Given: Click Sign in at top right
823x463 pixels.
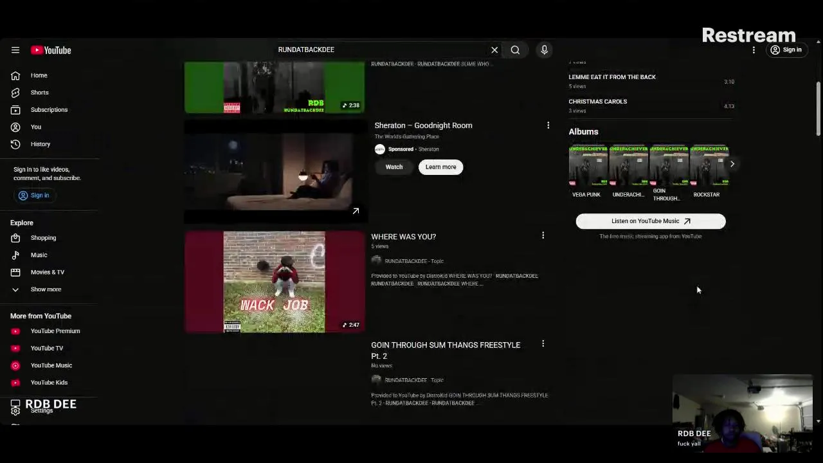Looking at the screenshot, I should point(786,50).
